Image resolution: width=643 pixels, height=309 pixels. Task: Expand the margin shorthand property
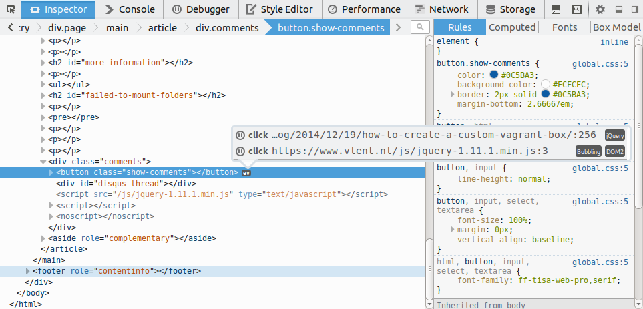pyautogui.click(x=453, y=230)
